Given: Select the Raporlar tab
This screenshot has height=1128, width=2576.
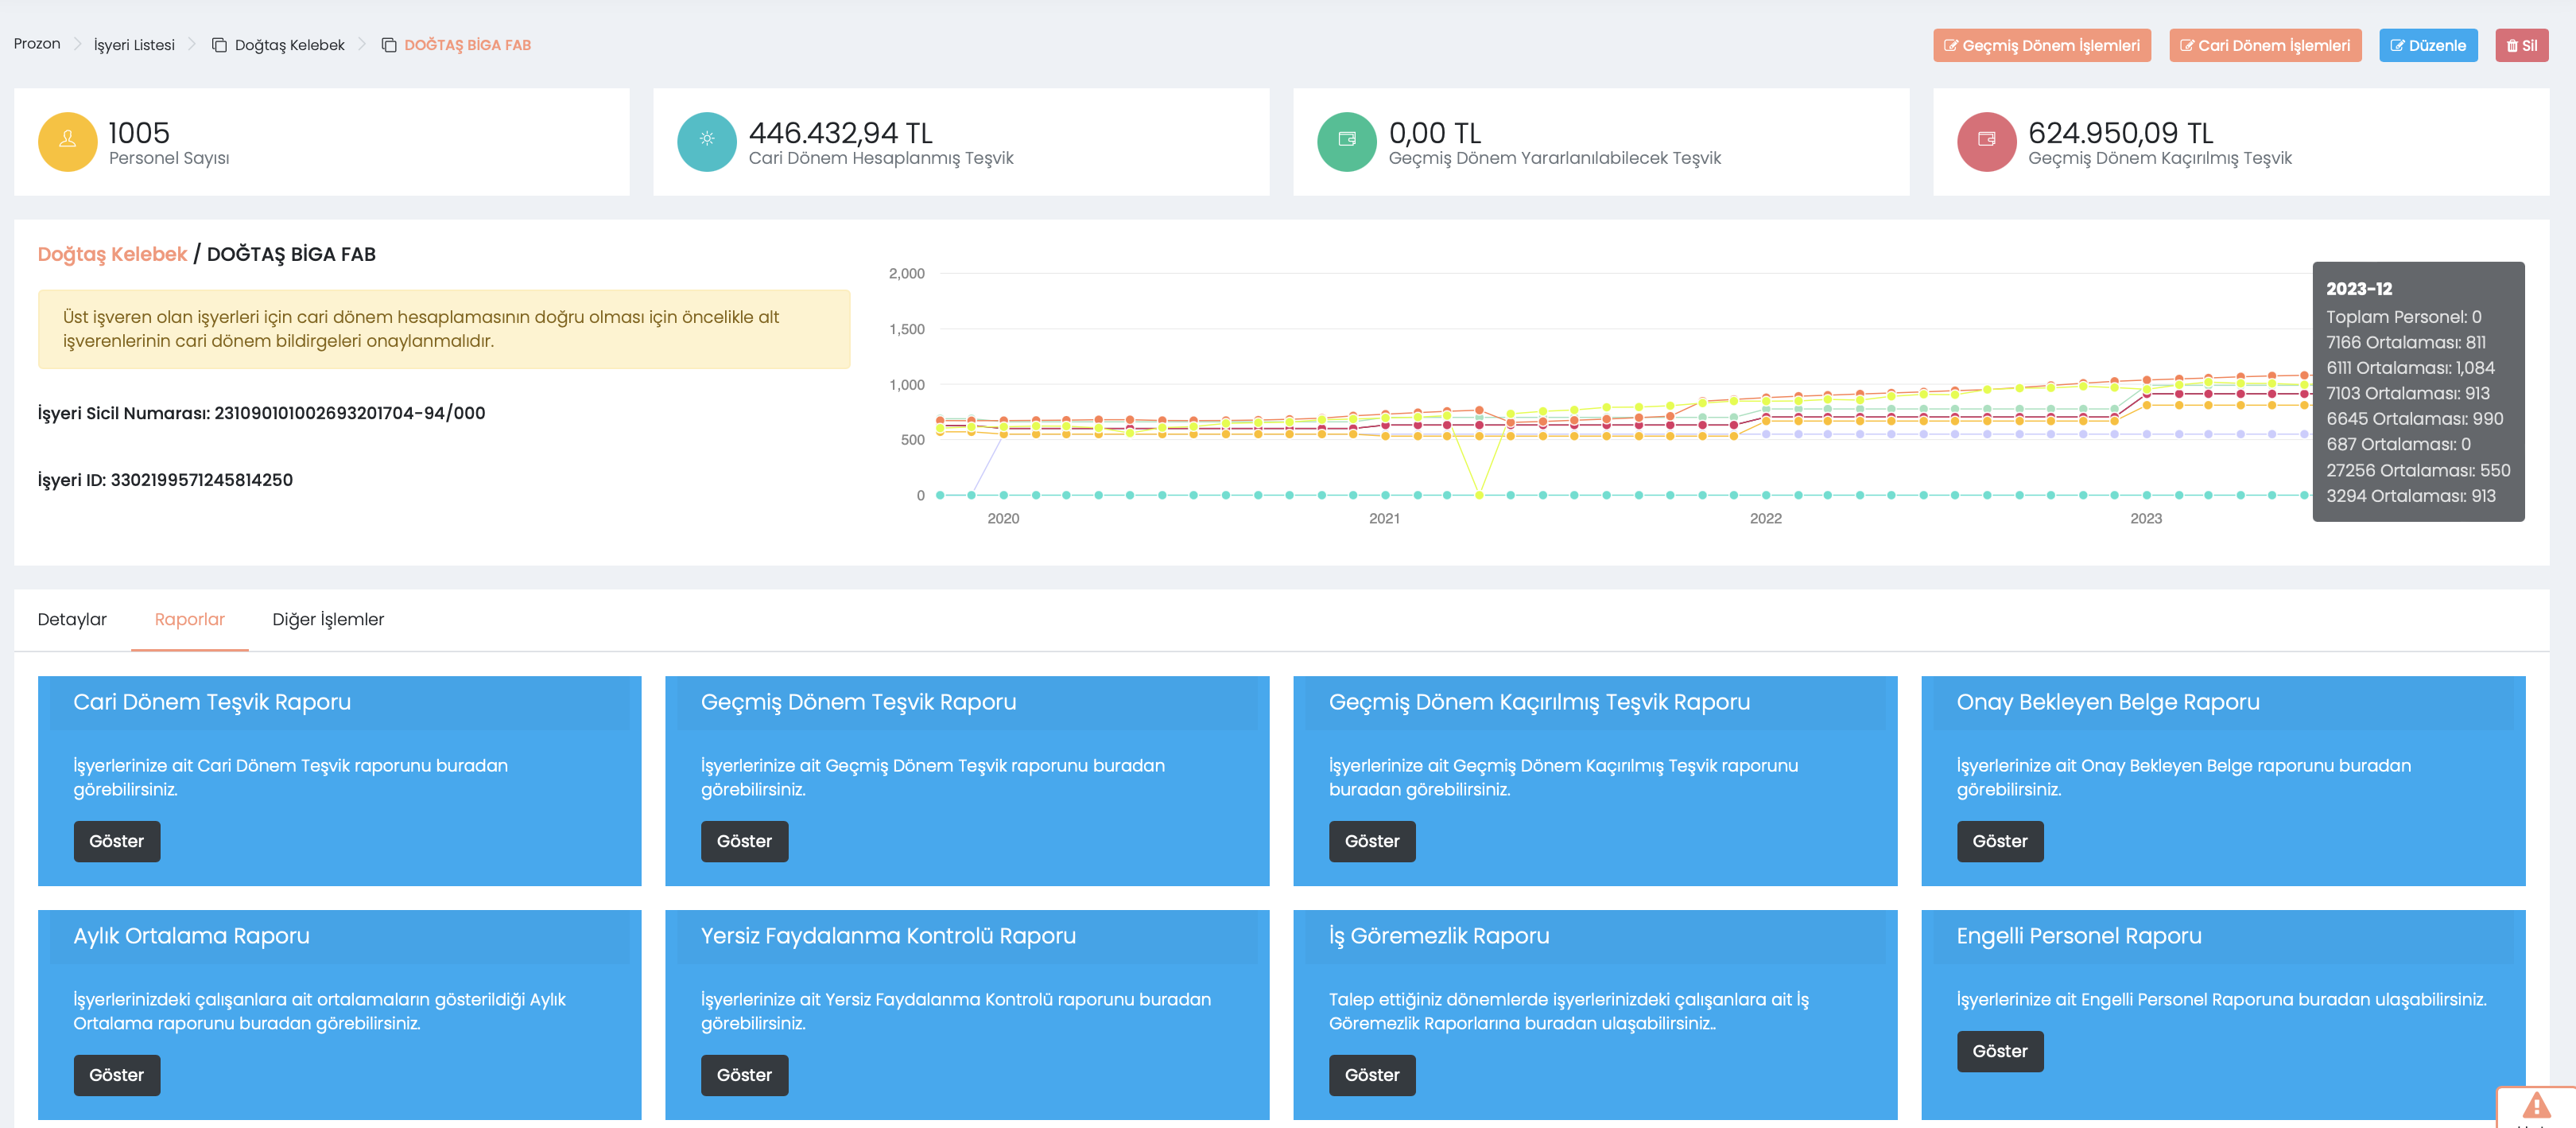Looking at the screenshot, I should tap(189, 620).
